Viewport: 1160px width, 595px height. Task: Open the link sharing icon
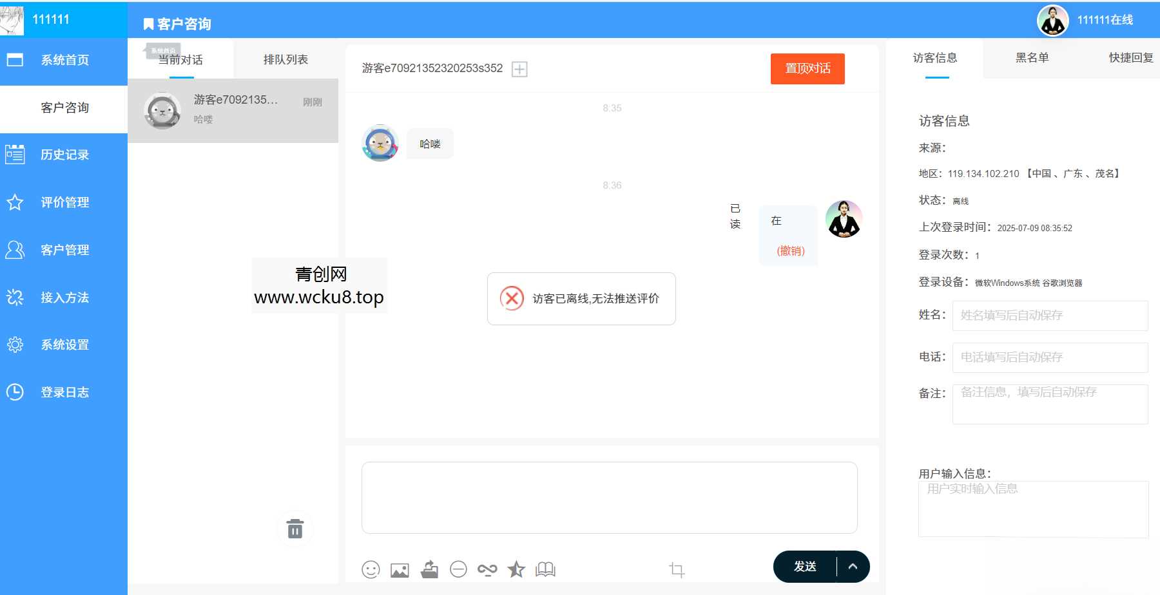tap(487, 569)
